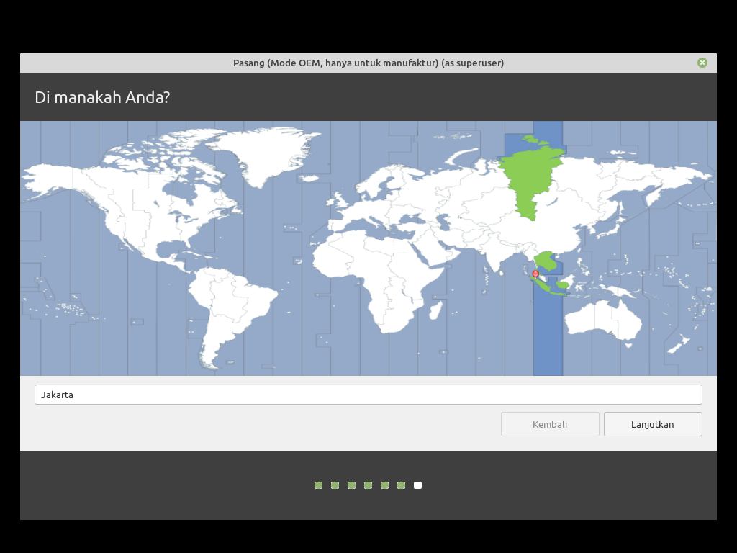Close the installer window with the green X
Screen dimensions: 737x553
pyautogui.click(x=702, y=63)
